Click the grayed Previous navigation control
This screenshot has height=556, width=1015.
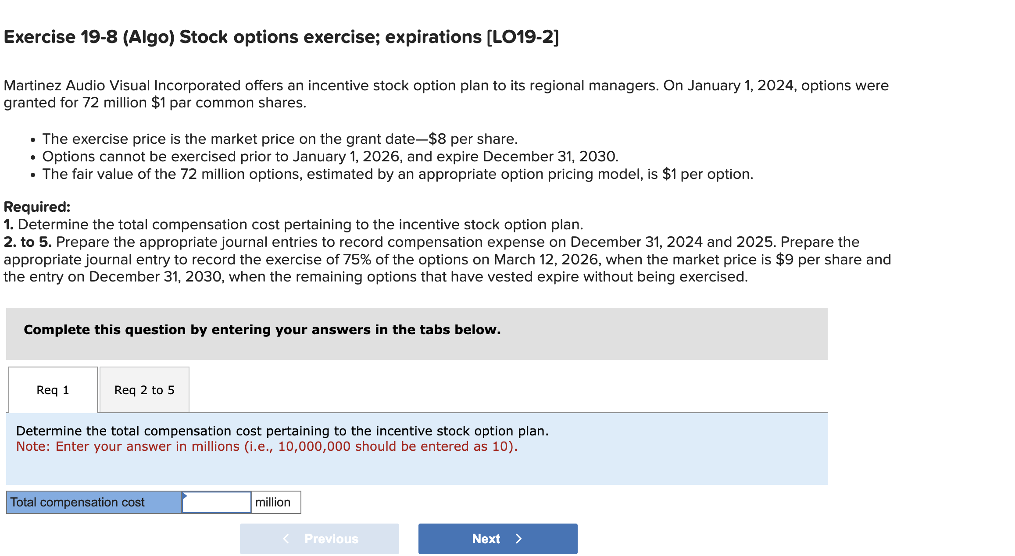pyautogui.click(x=319, y=538)
